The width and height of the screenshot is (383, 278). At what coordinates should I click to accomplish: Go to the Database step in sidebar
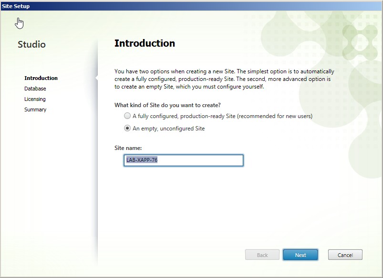click(x=35, y=89)
